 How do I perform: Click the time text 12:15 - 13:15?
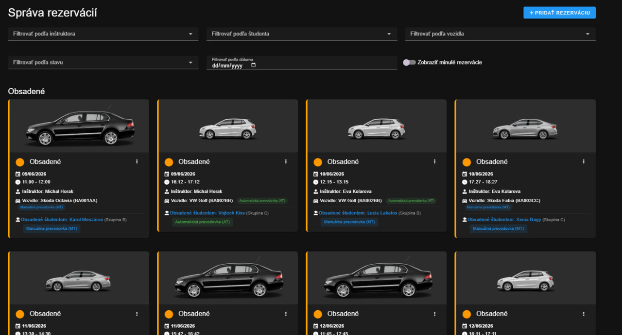pyautogui.click(x=334, y=182)
